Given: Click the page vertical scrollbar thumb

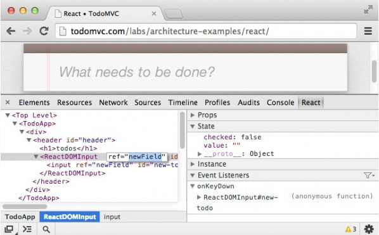Looking at the screenshot, I should point(374,72).
